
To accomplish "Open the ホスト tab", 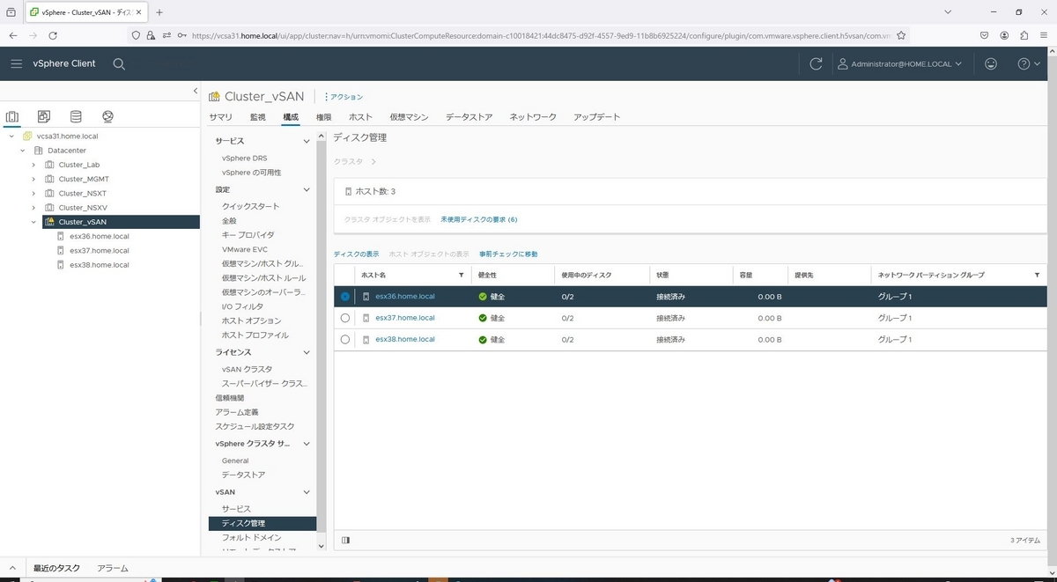I will coord(360,117).
